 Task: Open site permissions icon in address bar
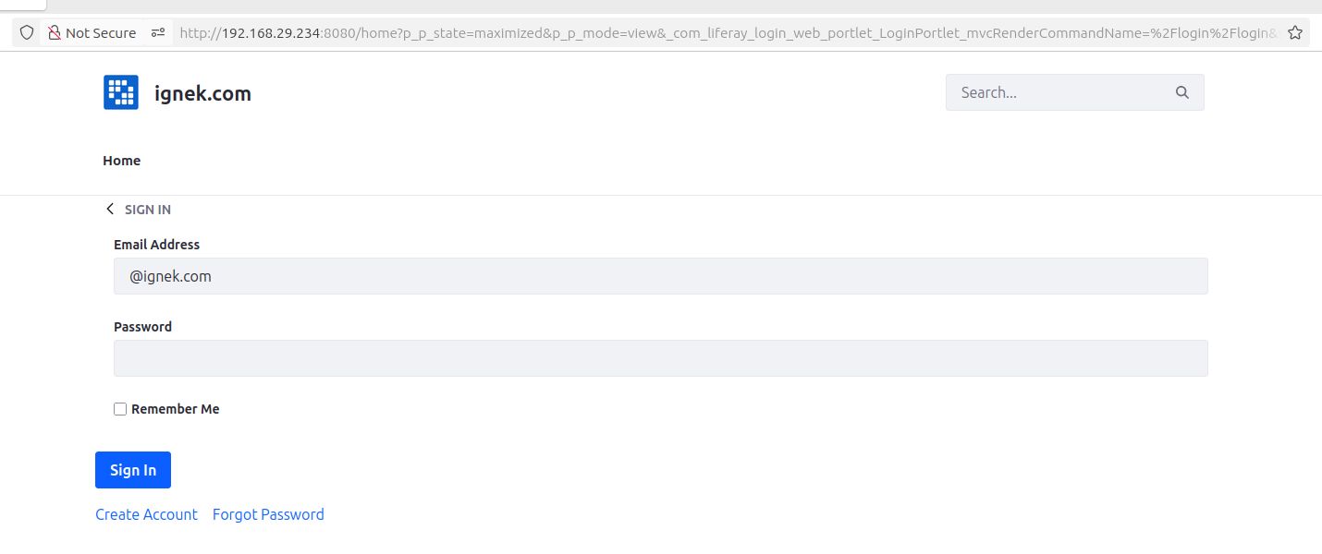pyautogui.click(x=158, y=32)
